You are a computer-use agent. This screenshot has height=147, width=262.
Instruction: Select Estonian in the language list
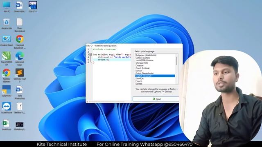[x=155, y=78]
